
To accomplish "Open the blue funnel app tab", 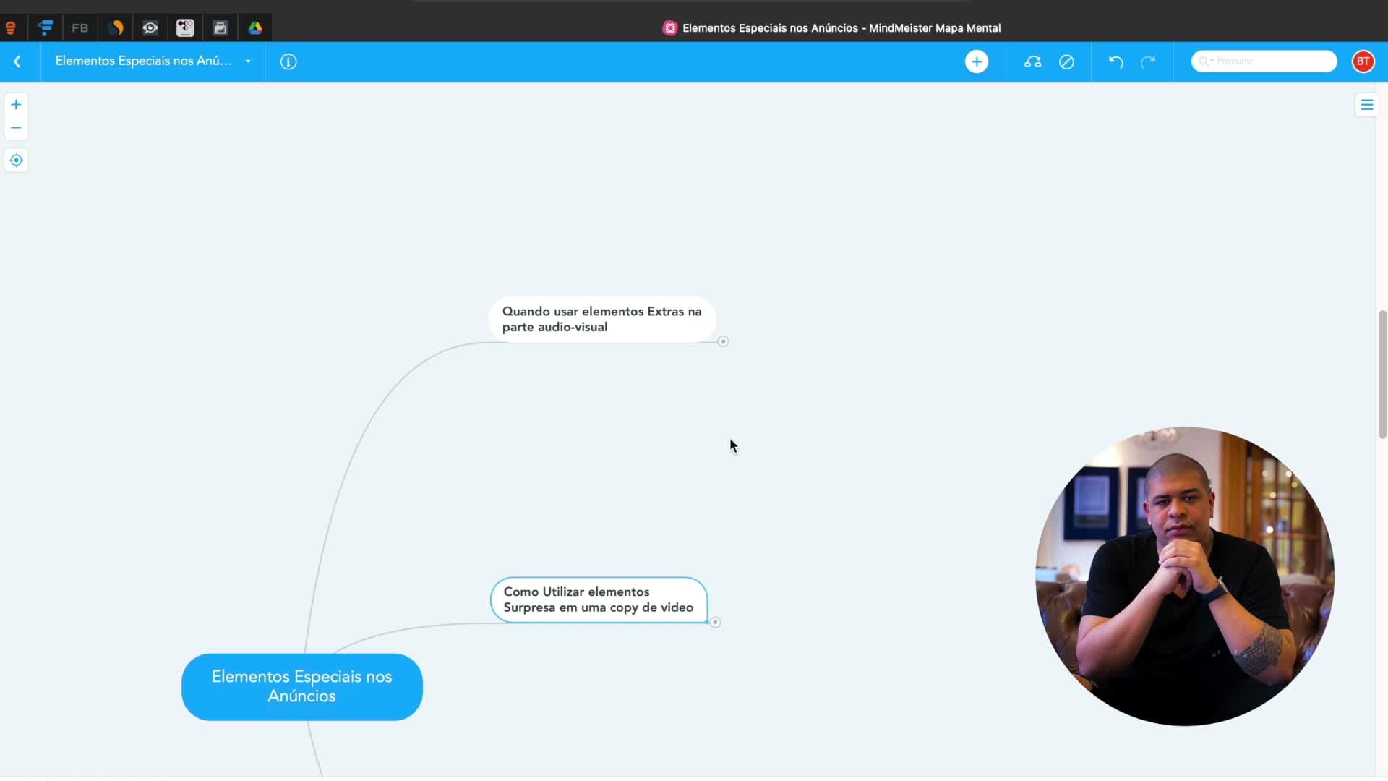I will coord(46,28).
